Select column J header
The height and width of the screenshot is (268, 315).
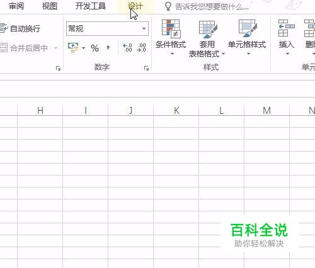(131, 110)
